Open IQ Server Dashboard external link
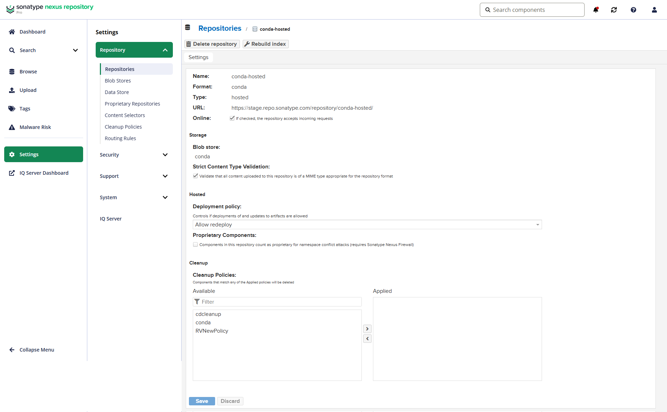The height and width of the screenshot is (412, 667). pyautogui.click(x=44, y=173)
